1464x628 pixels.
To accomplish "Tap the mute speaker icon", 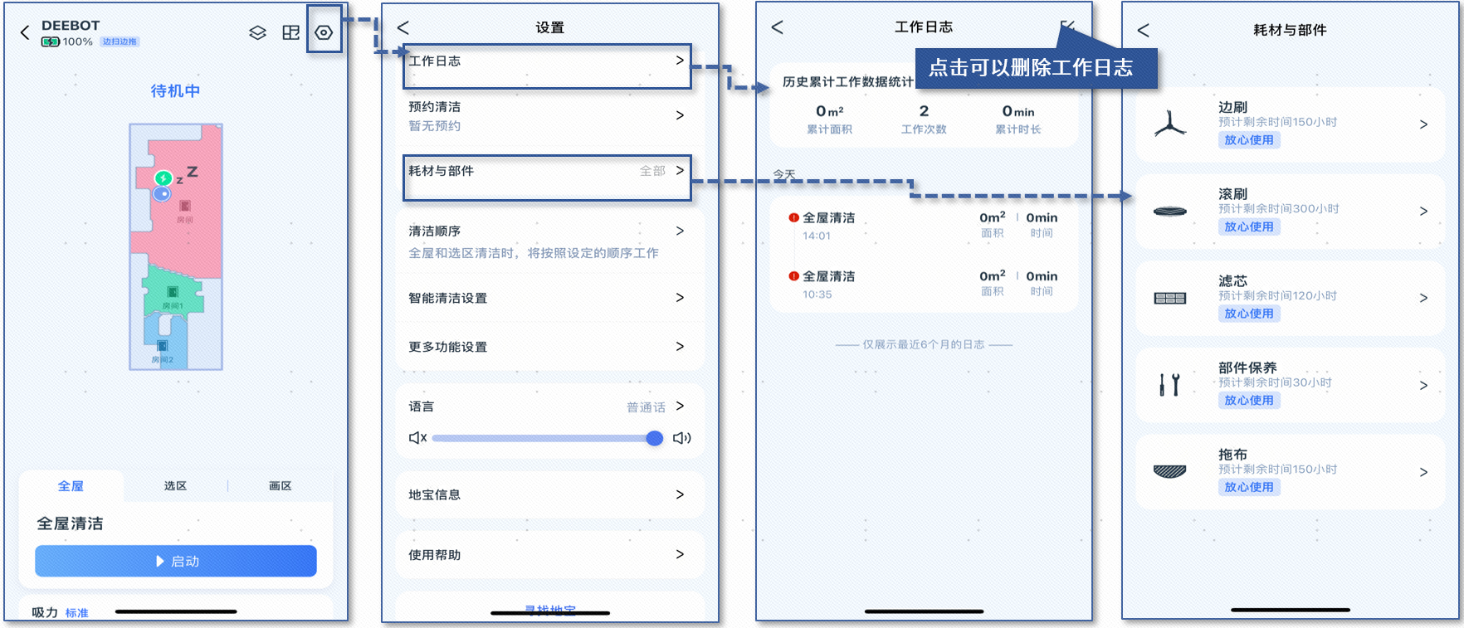I will pos(417,438).
